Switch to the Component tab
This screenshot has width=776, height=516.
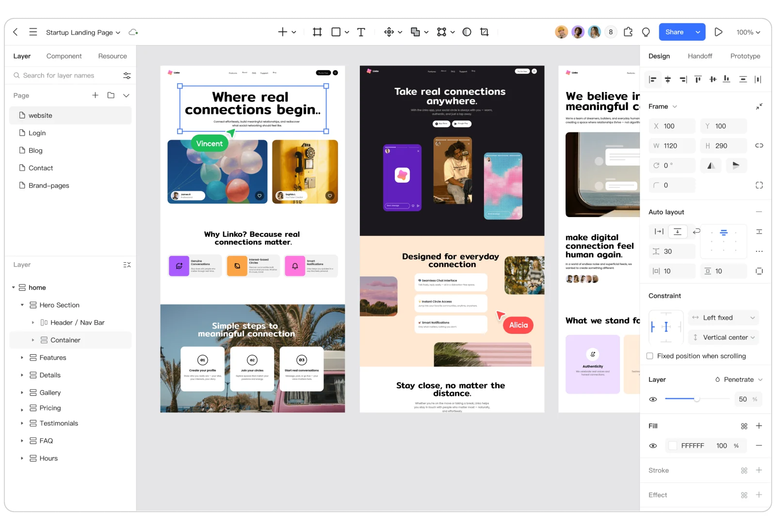pos(64,56)
